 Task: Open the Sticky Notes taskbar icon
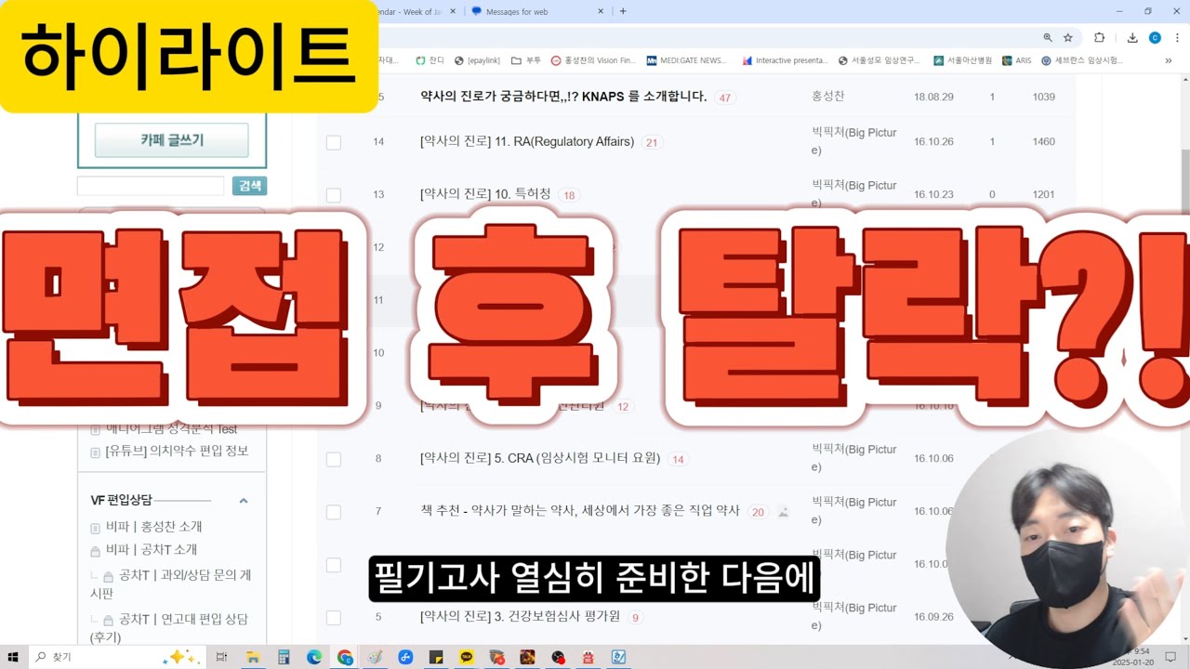point(436,657)
